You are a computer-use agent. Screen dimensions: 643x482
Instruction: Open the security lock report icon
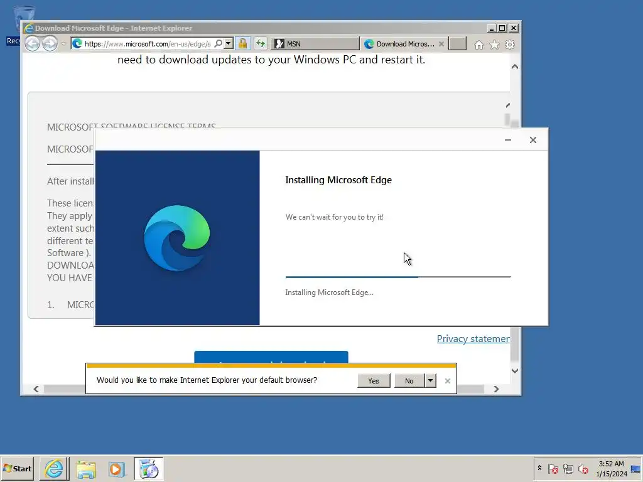(x=243, y=43)
